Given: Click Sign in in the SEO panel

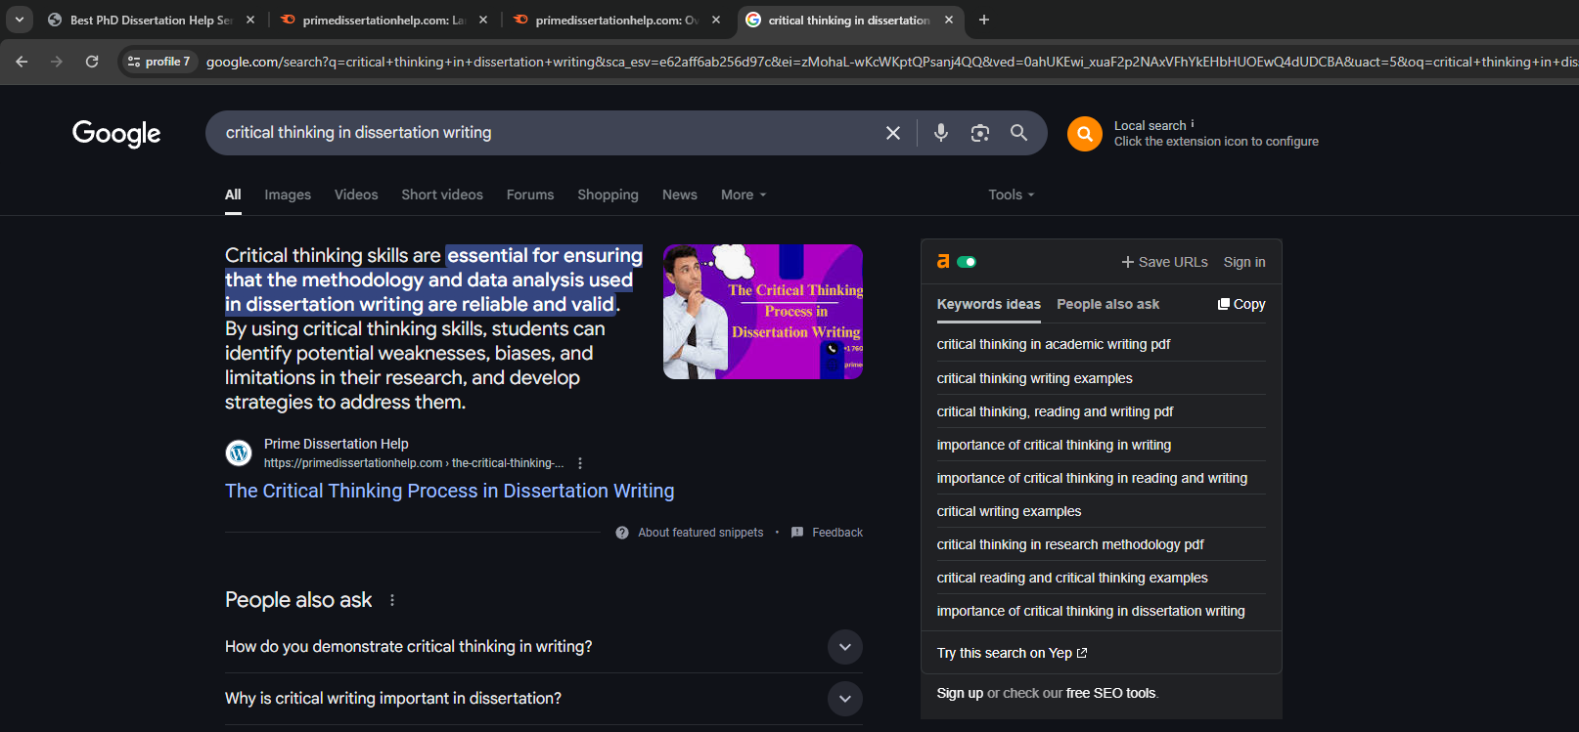Looking at the screenshot, I should coord(1244,262).
